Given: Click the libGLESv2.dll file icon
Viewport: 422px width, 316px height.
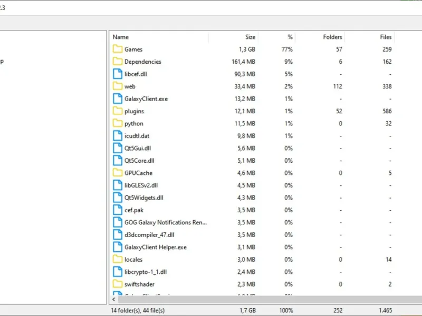Looking at the screenshot, I should click(117, 185).
